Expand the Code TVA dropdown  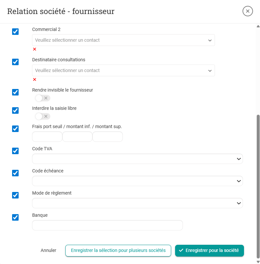point(137,159)
